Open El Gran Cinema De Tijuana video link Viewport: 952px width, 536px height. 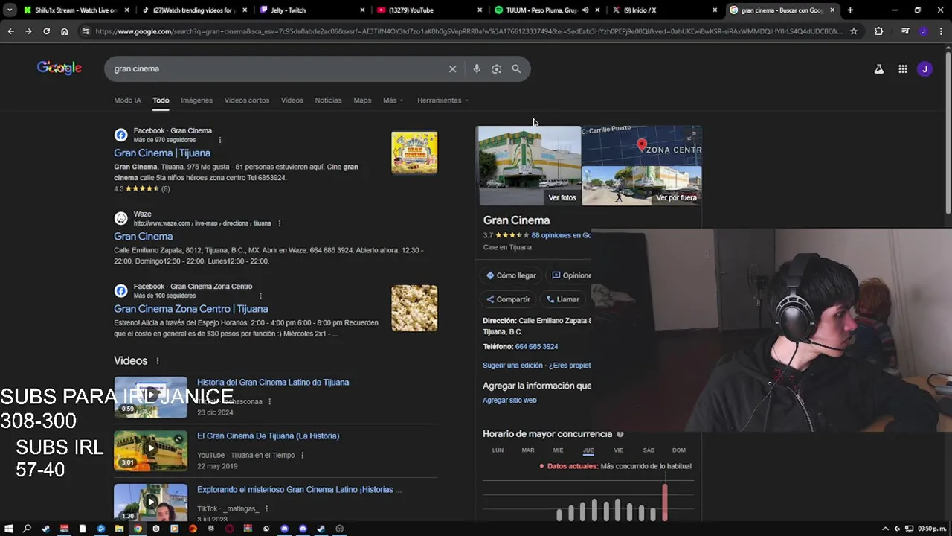tap(268, 435)
